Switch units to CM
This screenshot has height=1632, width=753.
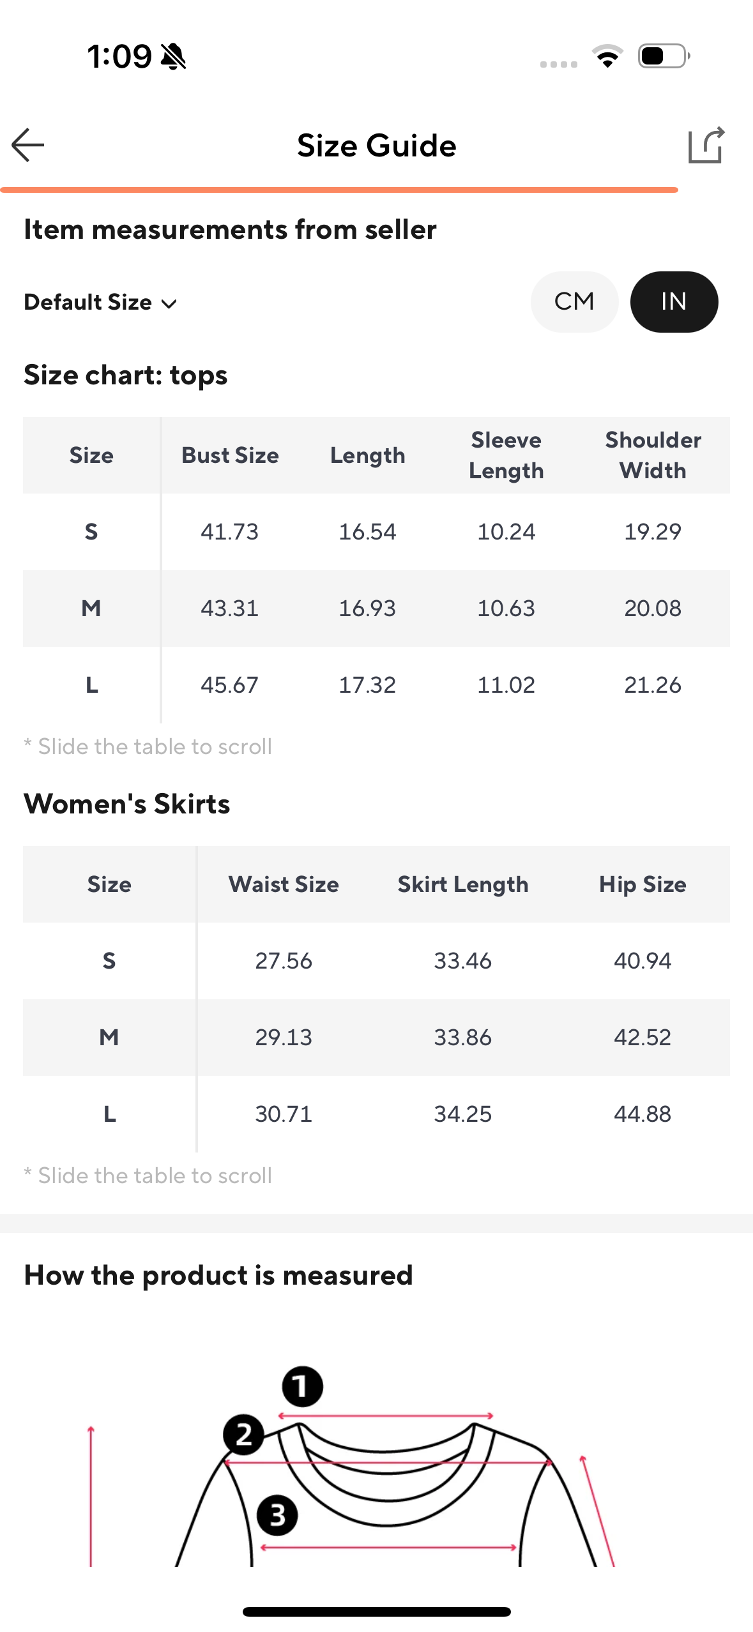coord(574,302)
